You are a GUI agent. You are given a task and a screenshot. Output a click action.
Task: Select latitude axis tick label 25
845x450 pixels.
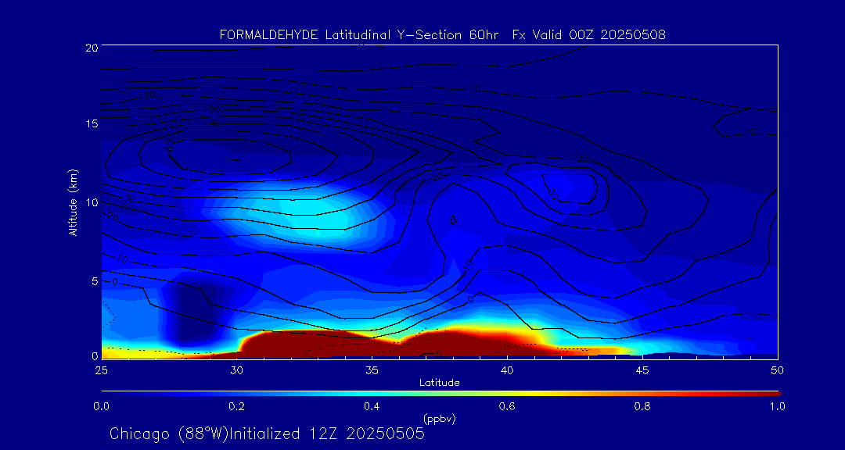[100, 370]
